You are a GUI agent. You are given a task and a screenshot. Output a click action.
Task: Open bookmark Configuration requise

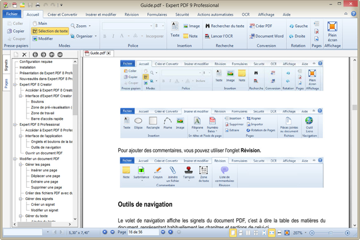pos(36,62)
